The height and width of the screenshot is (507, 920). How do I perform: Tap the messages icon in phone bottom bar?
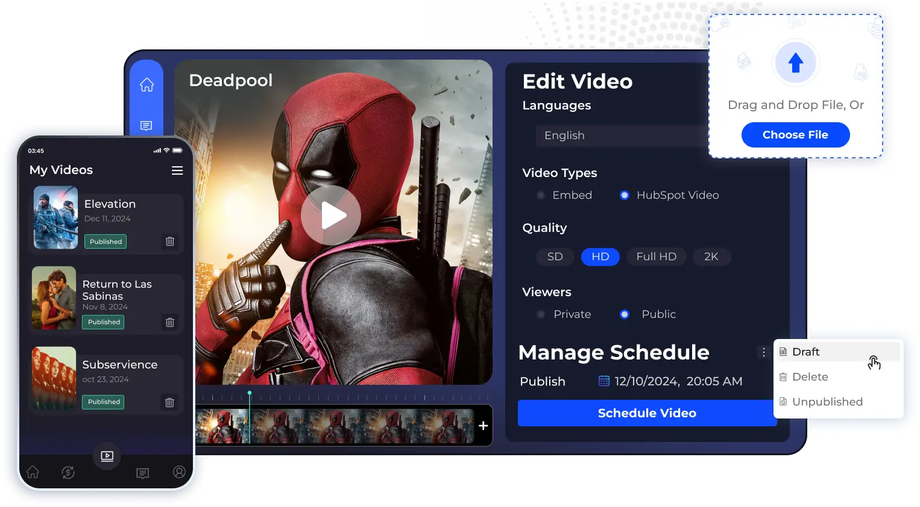tap(143, 473)
